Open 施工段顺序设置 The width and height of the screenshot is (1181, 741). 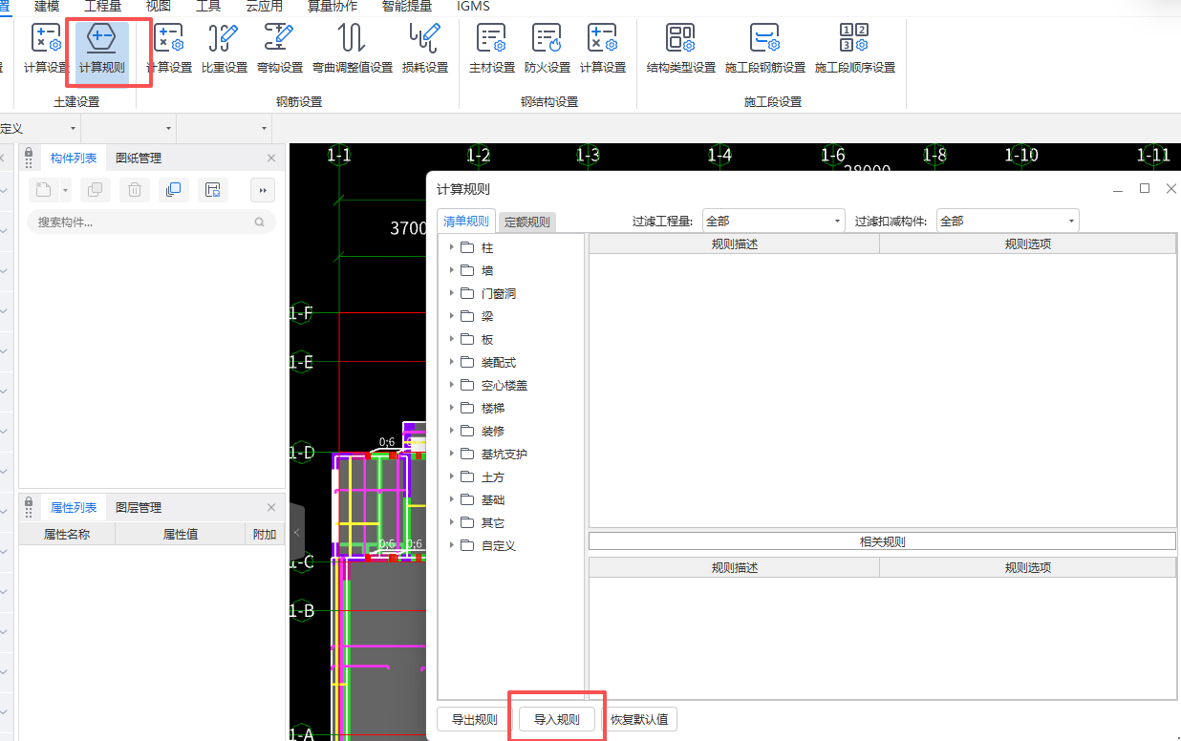click(x=853, y=48)
